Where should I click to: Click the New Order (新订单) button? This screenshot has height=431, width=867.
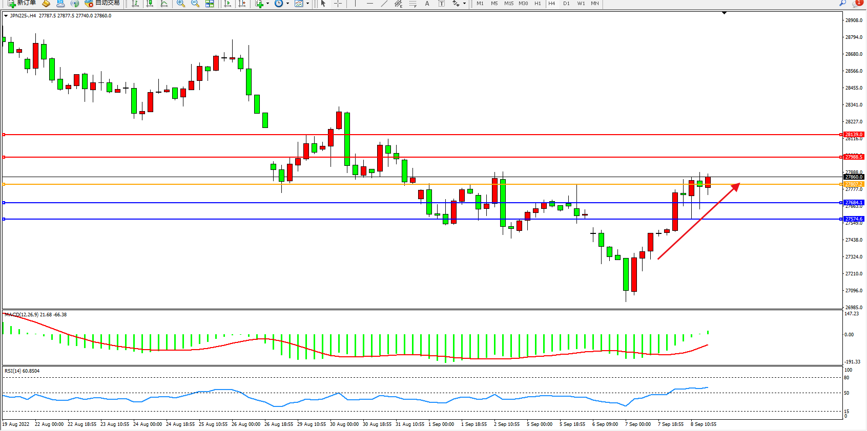22,3
